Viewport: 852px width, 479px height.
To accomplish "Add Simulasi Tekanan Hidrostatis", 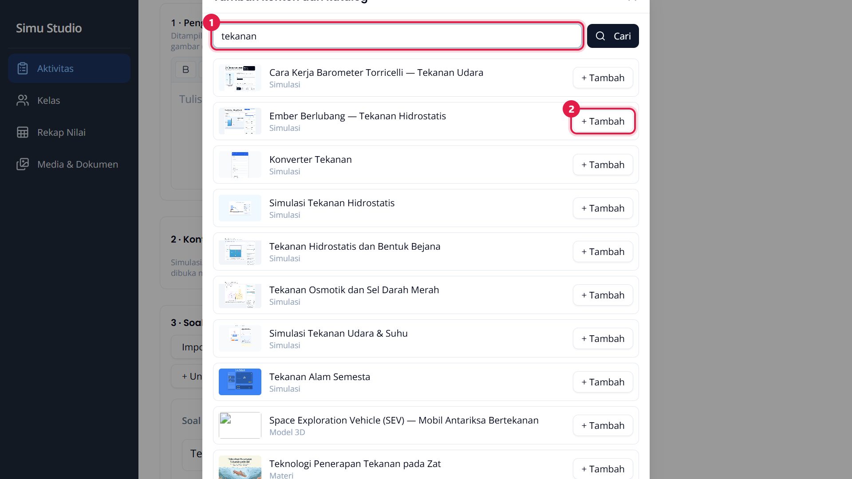I will point(603,208).
